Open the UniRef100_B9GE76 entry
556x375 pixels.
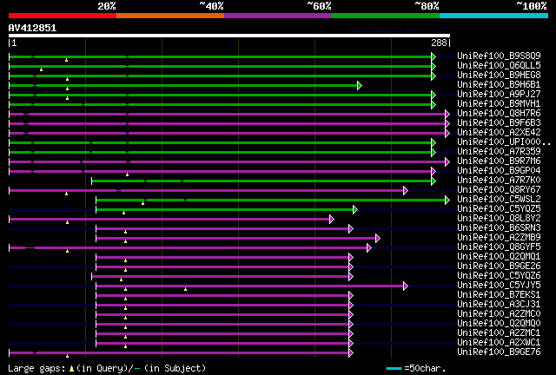click(499, 352)
